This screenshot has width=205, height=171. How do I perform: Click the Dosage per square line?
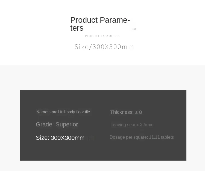[142, 137]
